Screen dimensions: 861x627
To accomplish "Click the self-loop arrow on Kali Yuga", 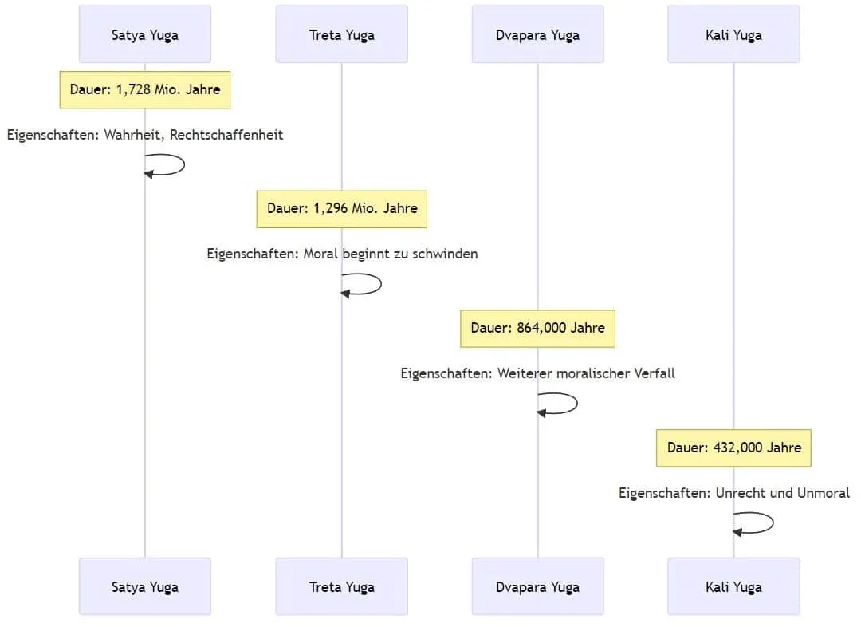I will (771, 523).
